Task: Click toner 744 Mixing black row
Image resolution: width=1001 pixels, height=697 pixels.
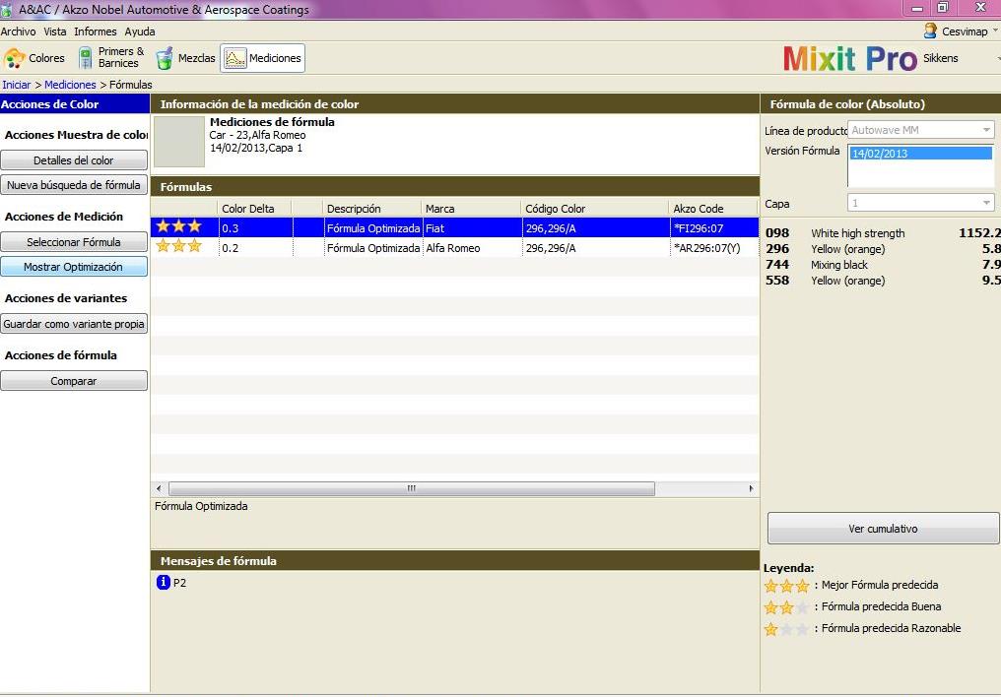Action: click(883, 265)
